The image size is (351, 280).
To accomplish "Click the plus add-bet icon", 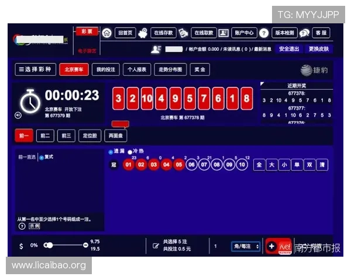I will click(271, 246).
